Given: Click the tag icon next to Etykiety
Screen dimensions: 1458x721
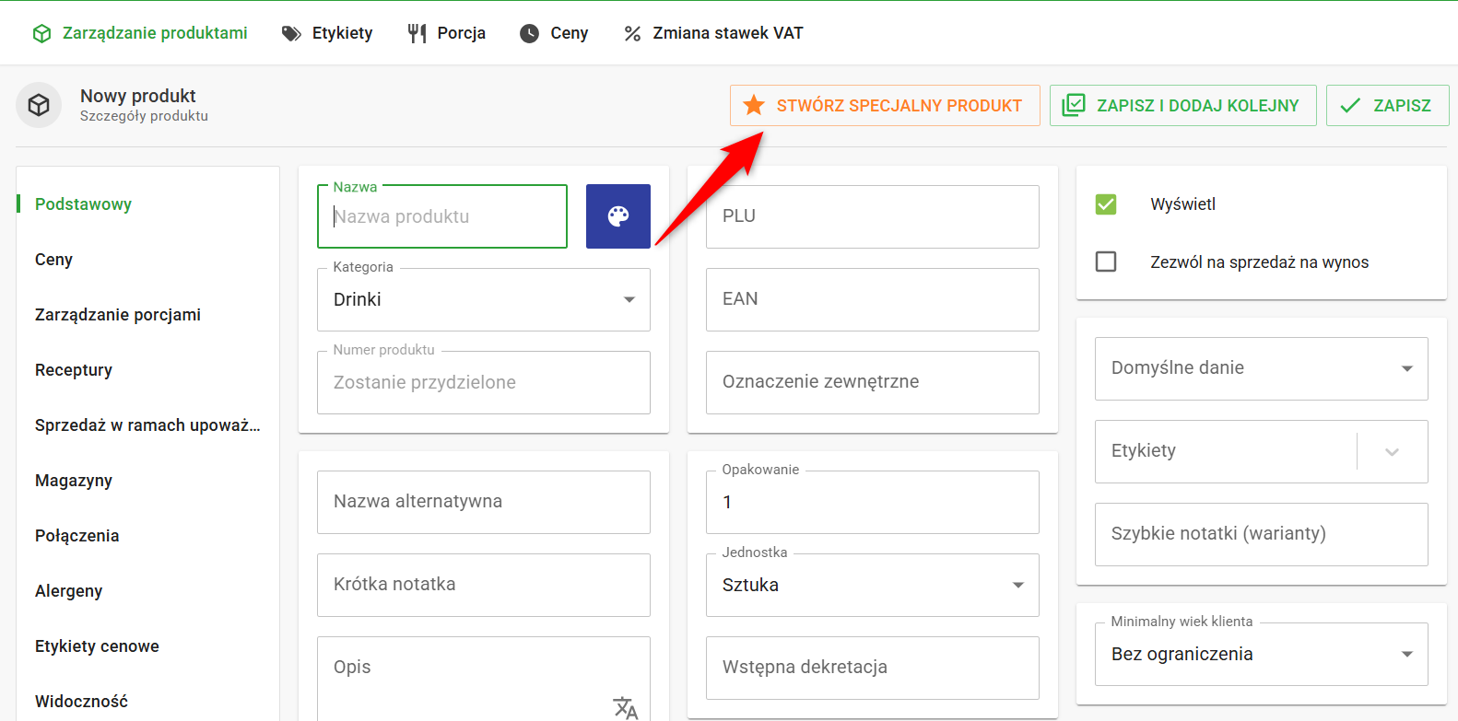Looking at the screenshot, I should [x=291, y=33].
